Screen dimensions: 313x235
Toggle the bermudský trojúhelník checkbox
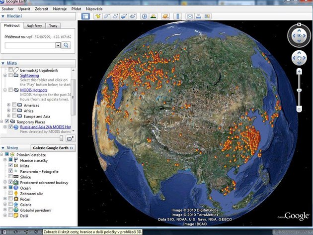10,70
